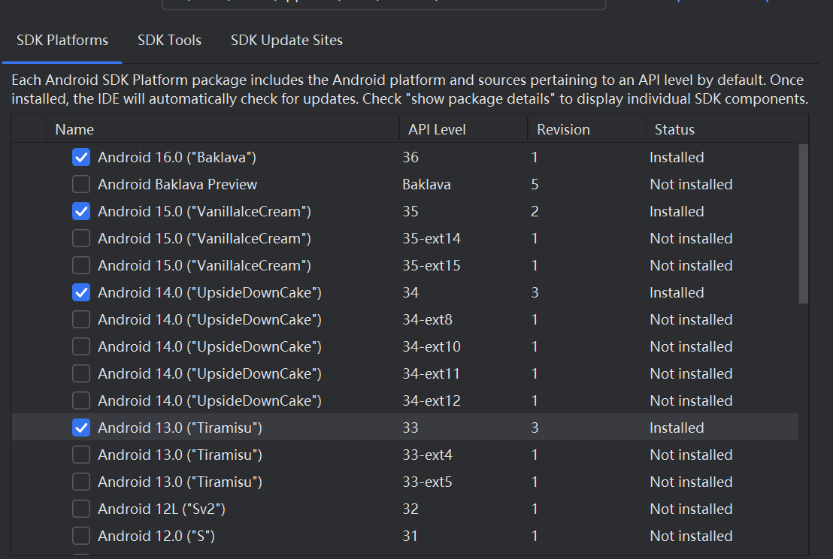Screen dimensions: 833x559
Task: Click the vertical scrollbar thumb of the list
Action: (x=803, y=223)
